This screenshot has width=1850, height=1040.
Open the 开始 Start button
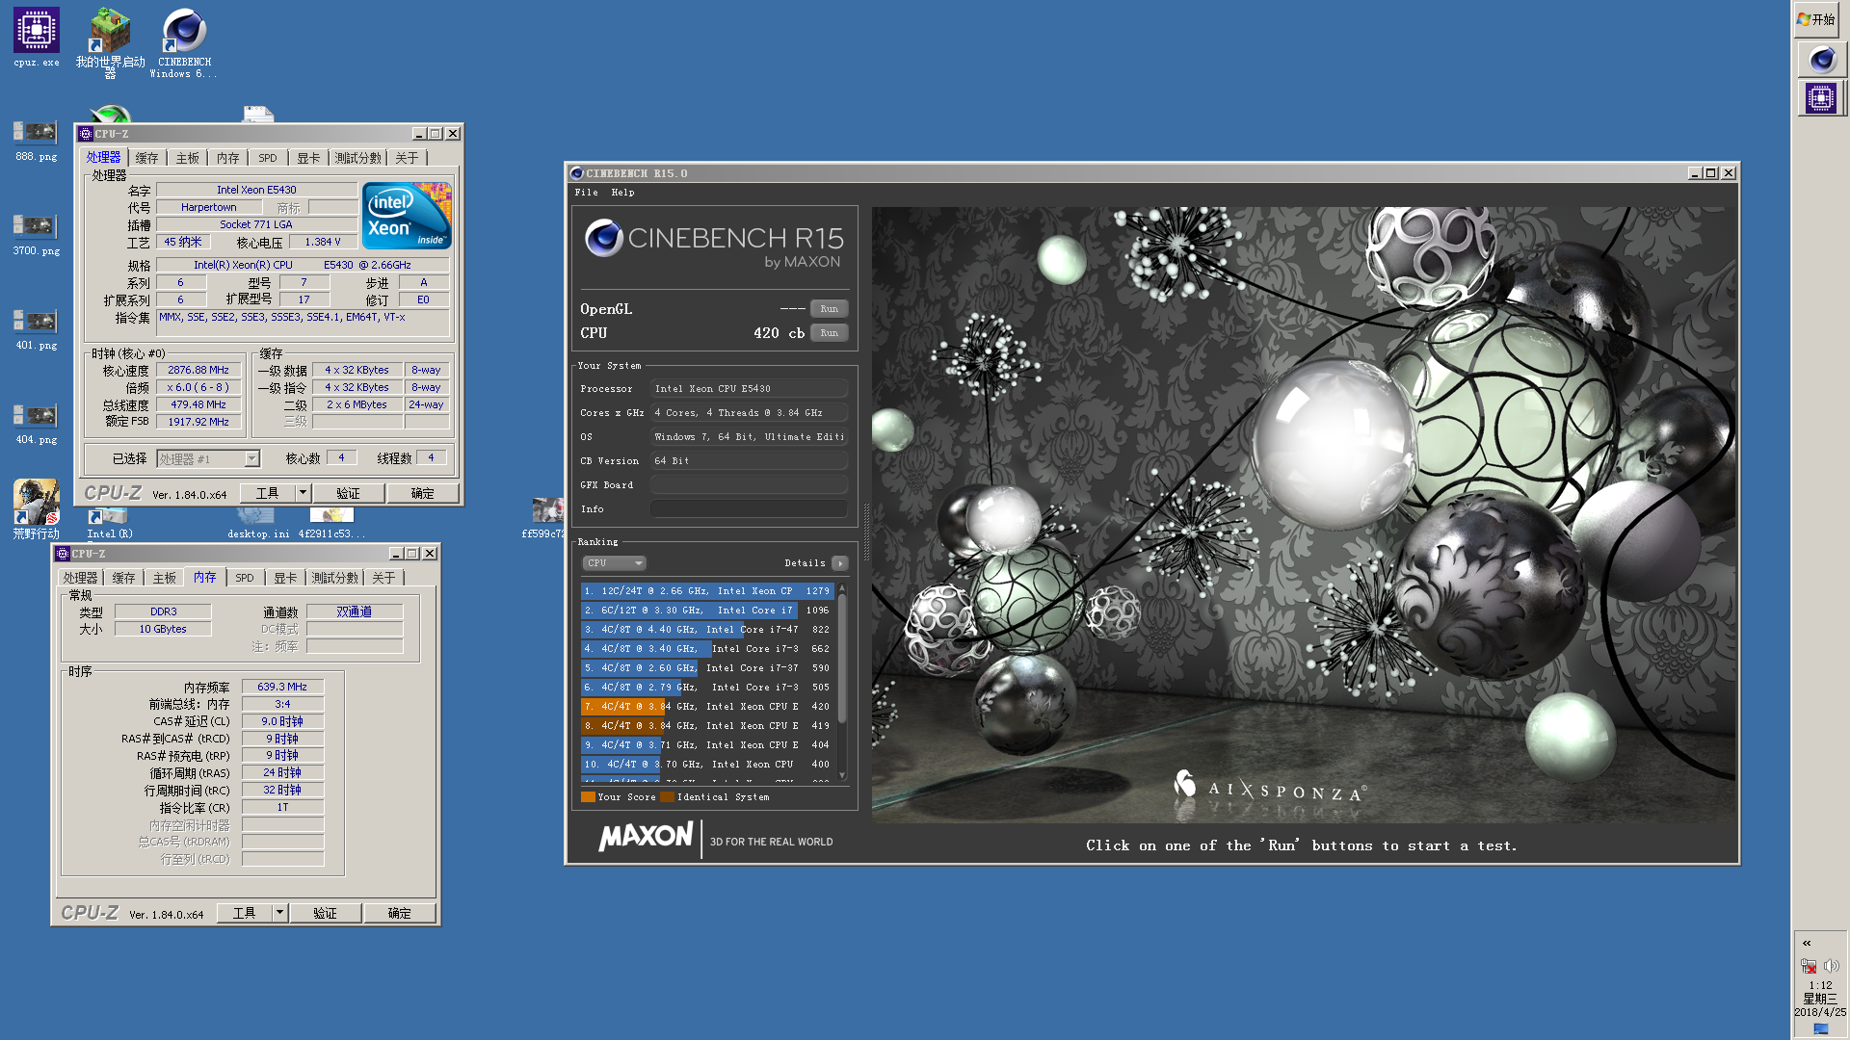click(1816, 19)
